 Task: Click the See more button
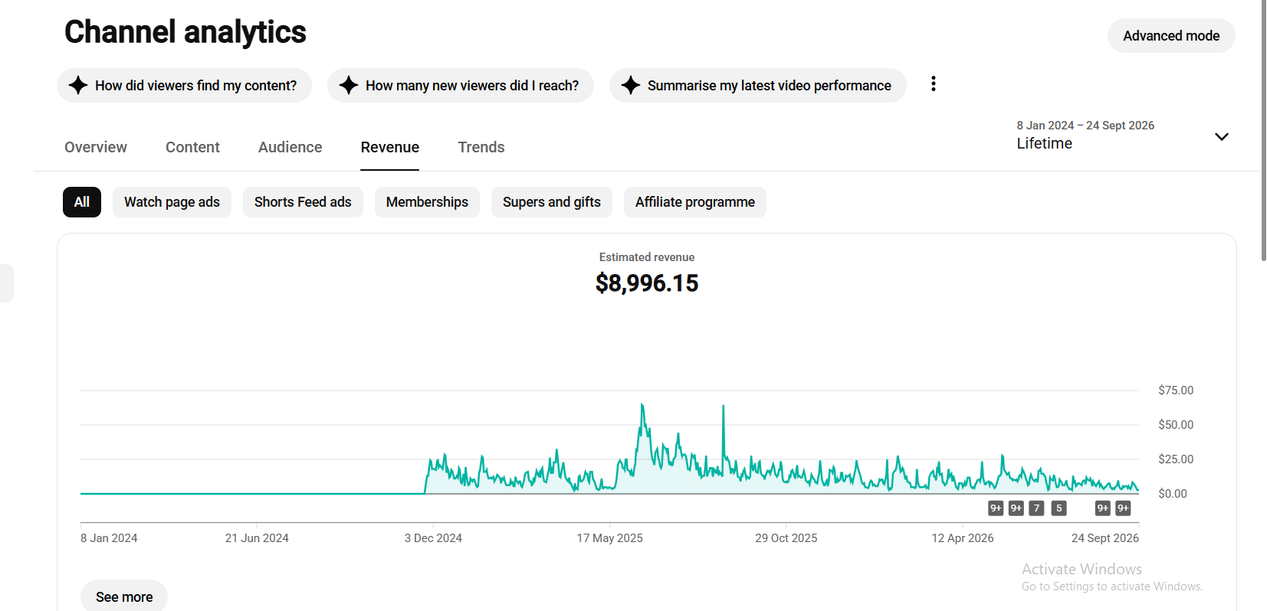(124, 596)
